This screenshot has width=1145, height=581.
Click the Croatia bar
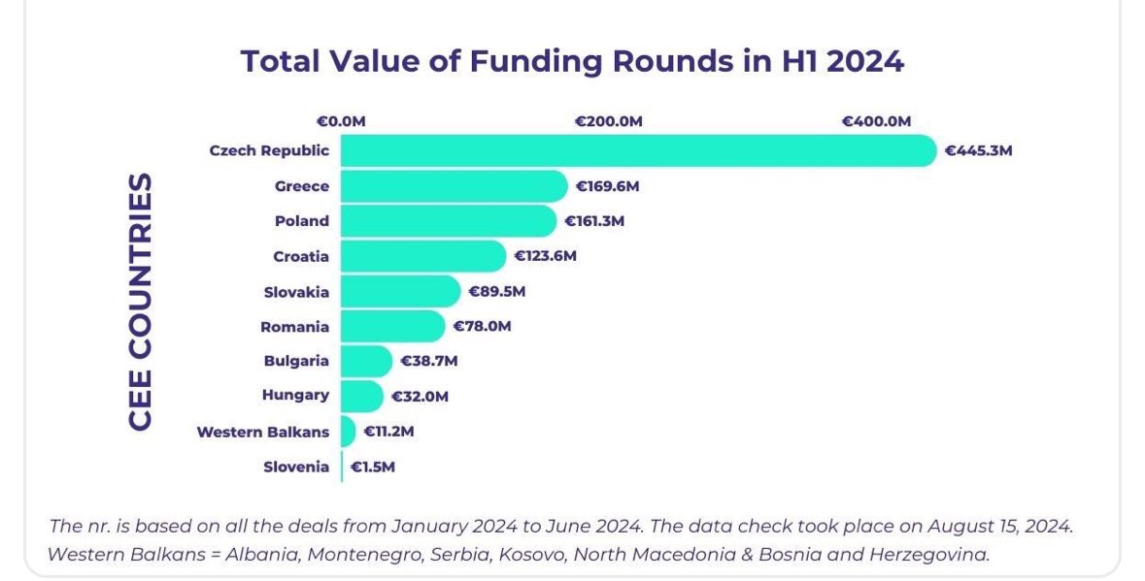pyautogui.click(x=423, y=256)
